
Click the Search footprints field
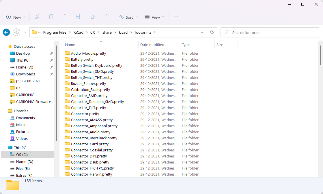(x=270, y=33)
